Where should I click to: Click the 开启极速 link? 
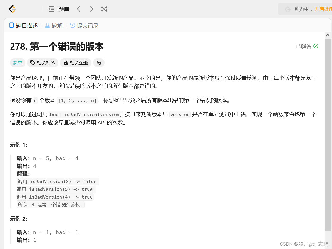[323, 9]
